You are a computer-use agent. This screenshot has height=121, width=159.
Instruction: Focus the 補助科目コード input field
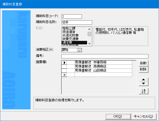(x=72, y=17)
